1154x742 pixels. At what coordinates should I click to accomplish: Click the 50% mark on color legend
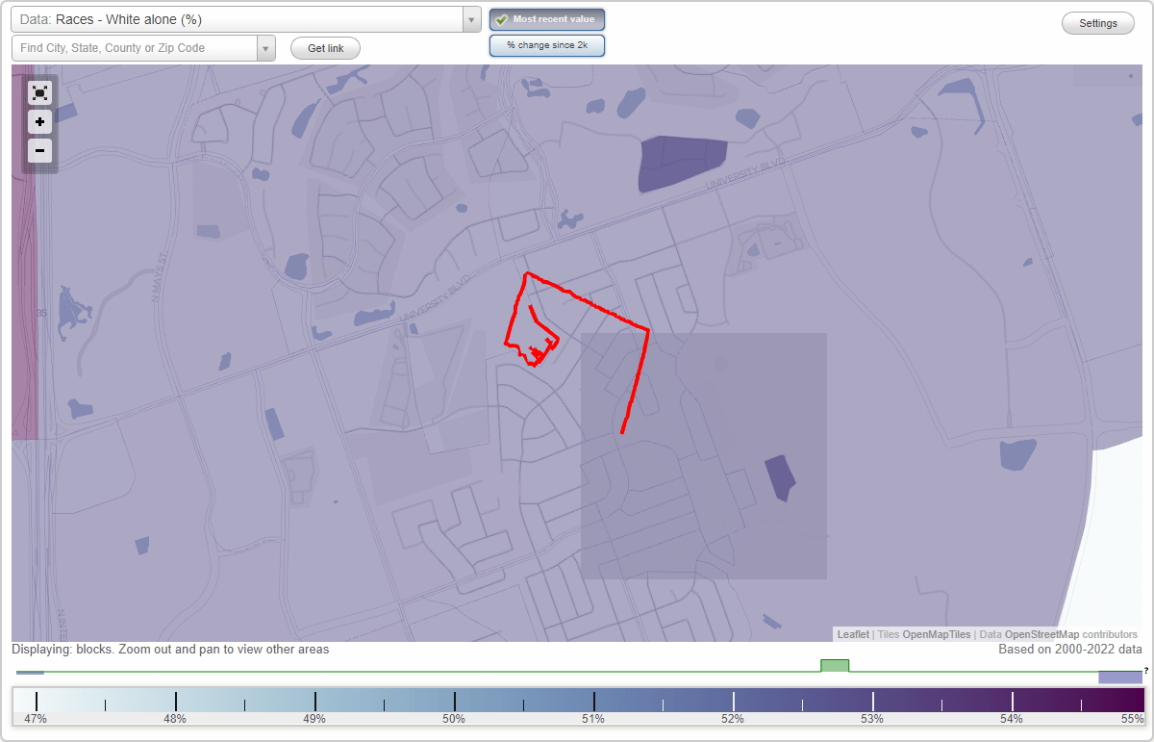(454, 719)
